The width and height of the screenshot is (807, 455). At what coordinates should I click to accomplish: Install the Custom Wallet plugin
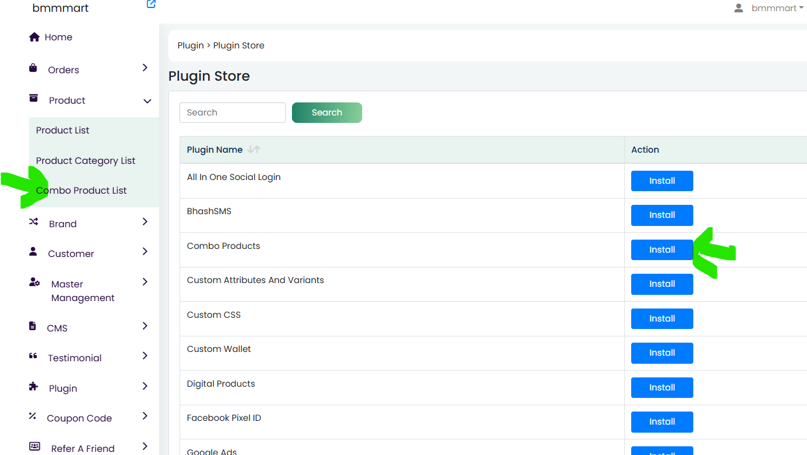(662, 353)
